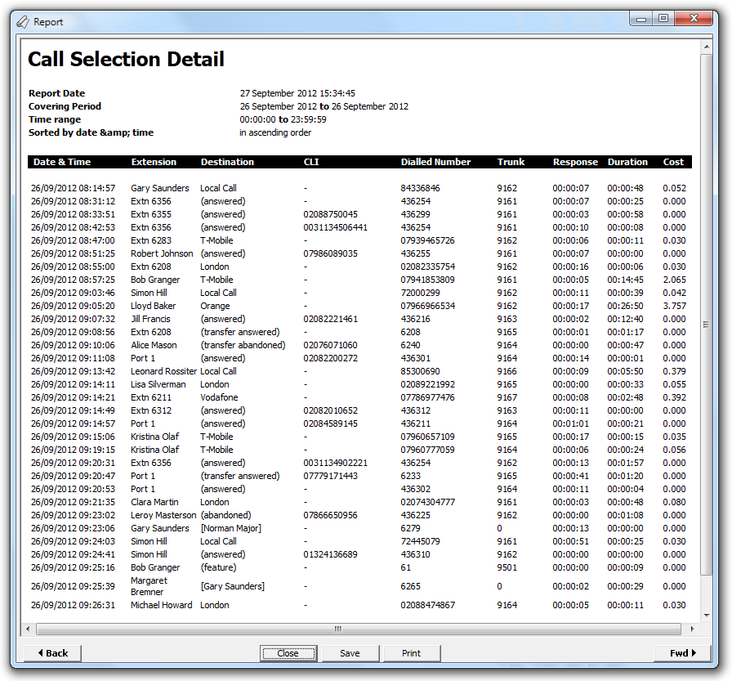Click the CLI 01324136689
Screen dimensions: 732x681
pos(330,554)
